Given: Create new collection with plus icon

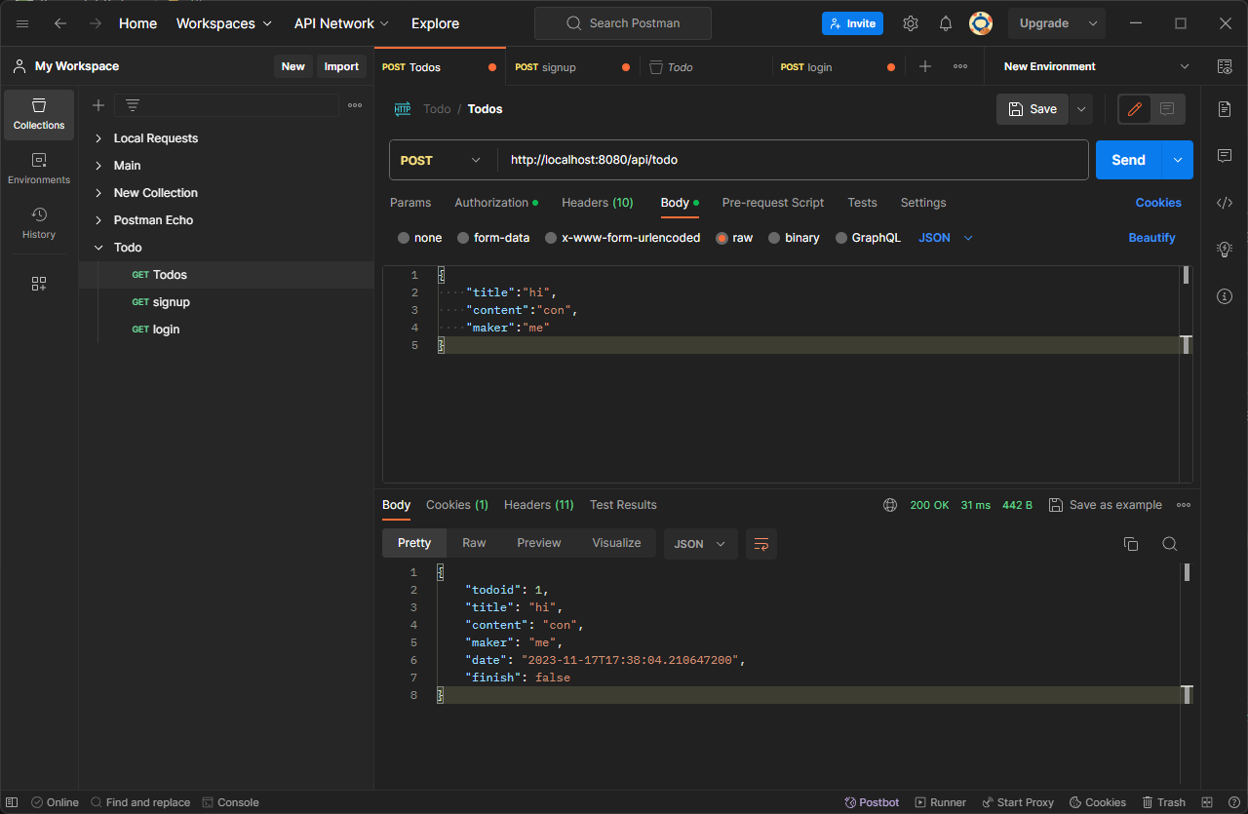Looking at the screenshot, I should coord(98,105).
